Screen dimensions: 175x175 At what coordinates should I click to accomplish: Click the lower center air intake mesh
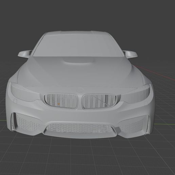click(79, 128)
